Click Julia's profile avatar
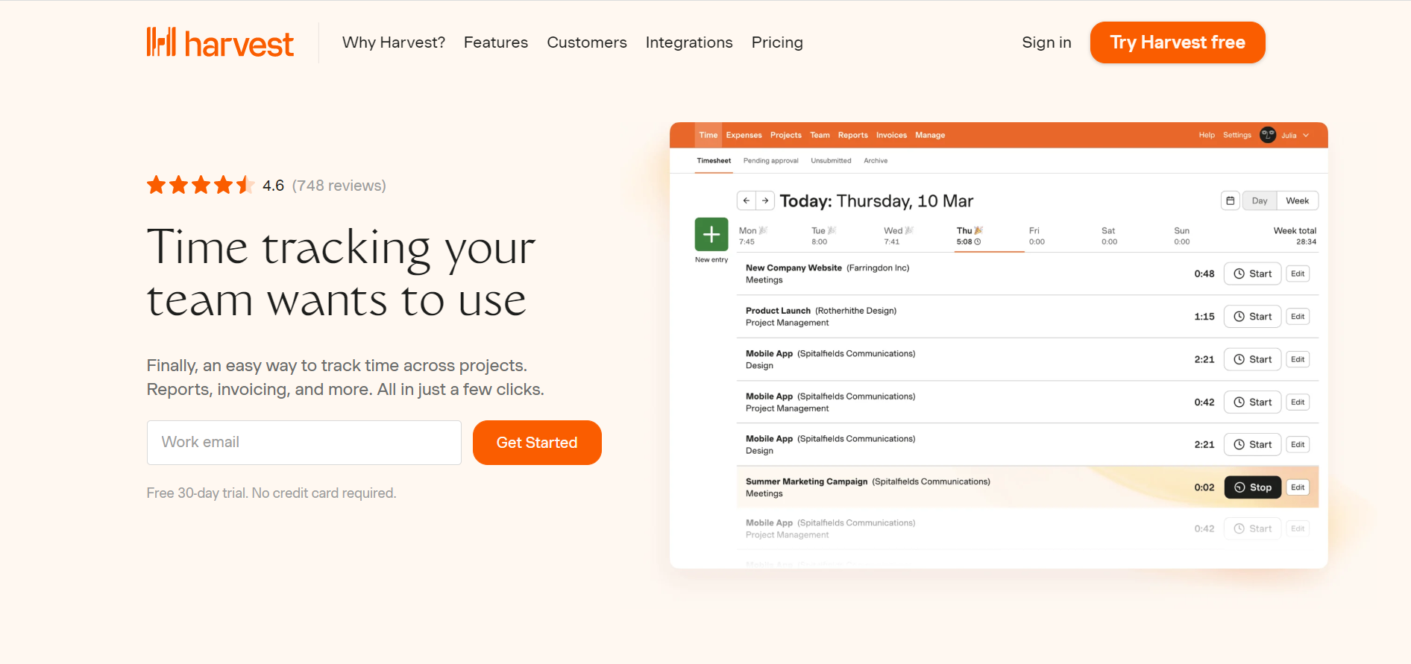This screenshot has height=664, width=1411. 1267,135
